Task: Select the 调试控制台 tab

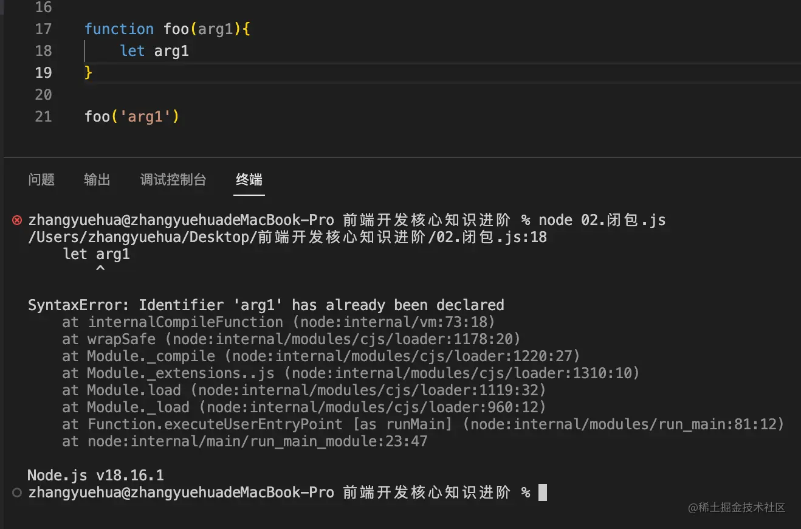Action: click(x=173, y=180)
